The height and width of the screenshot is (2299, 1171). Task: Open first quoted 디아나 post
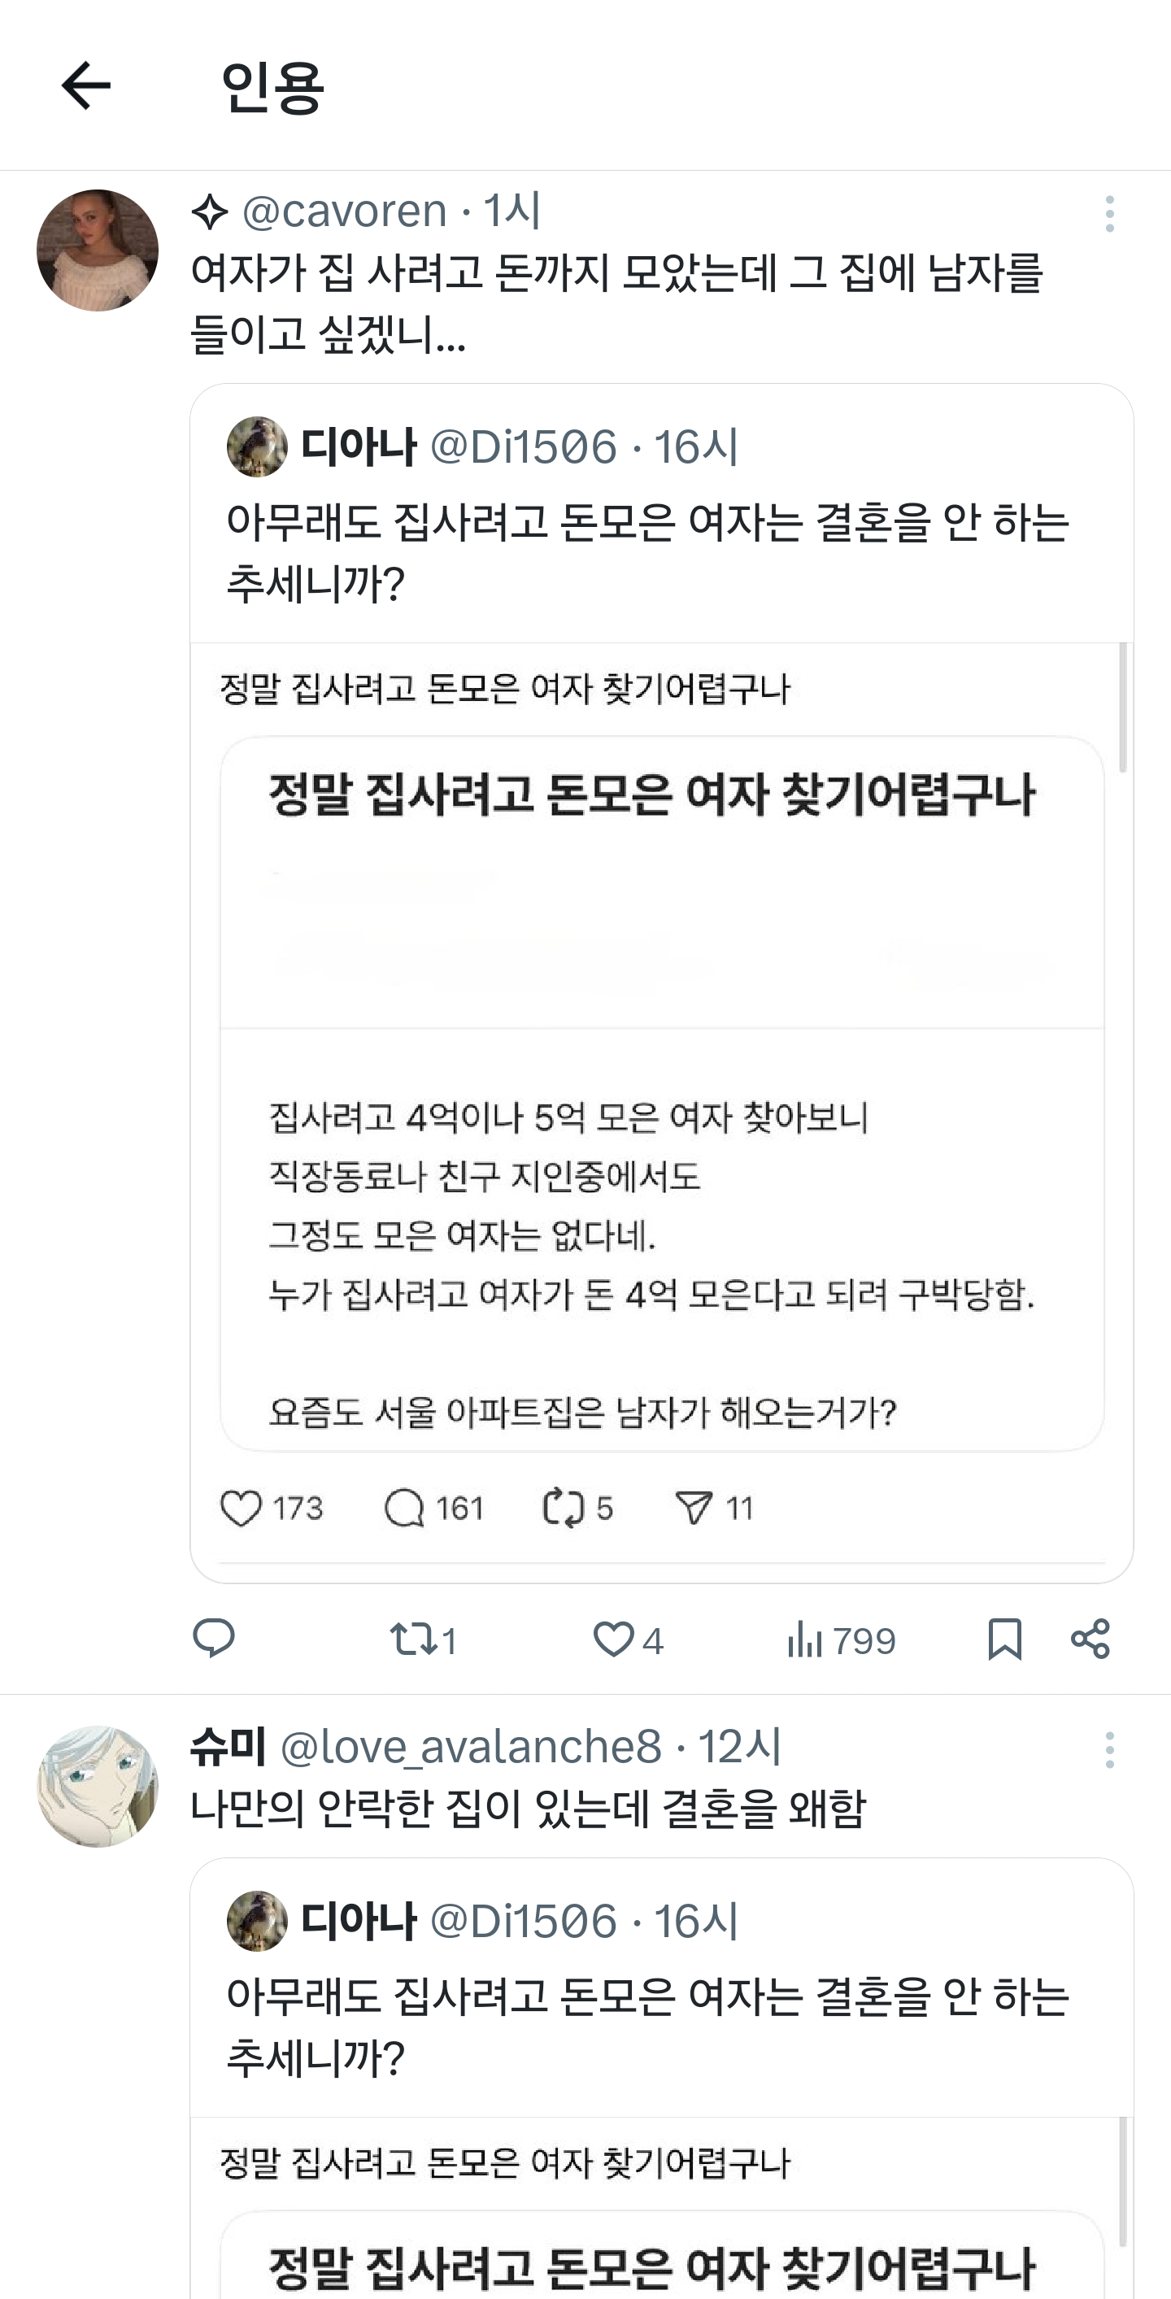[x=647, y=553]
